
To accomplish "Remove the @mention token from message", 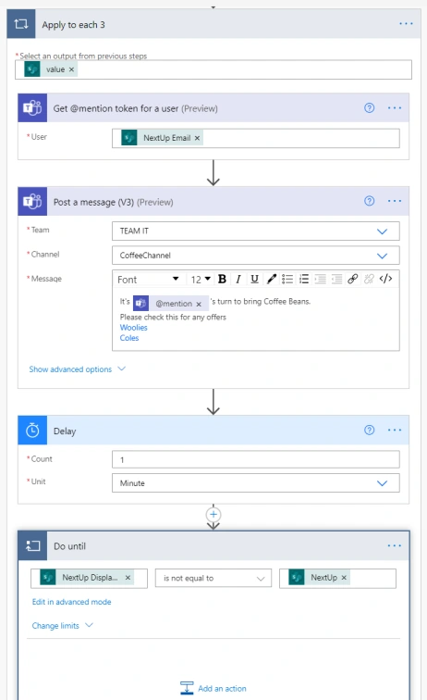I will point(199,304).
